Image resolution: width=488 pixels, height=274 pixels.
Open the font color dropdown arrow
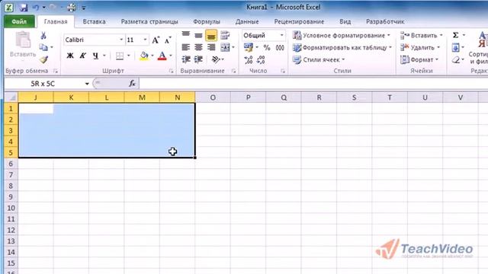click(171, 56)
